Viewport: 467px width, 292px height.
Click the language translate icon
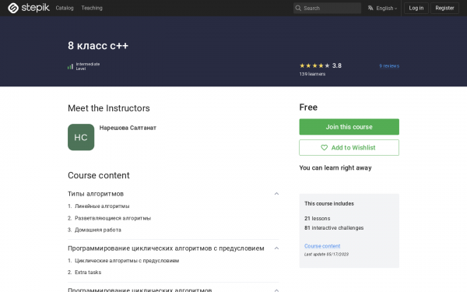click(370, 8)
